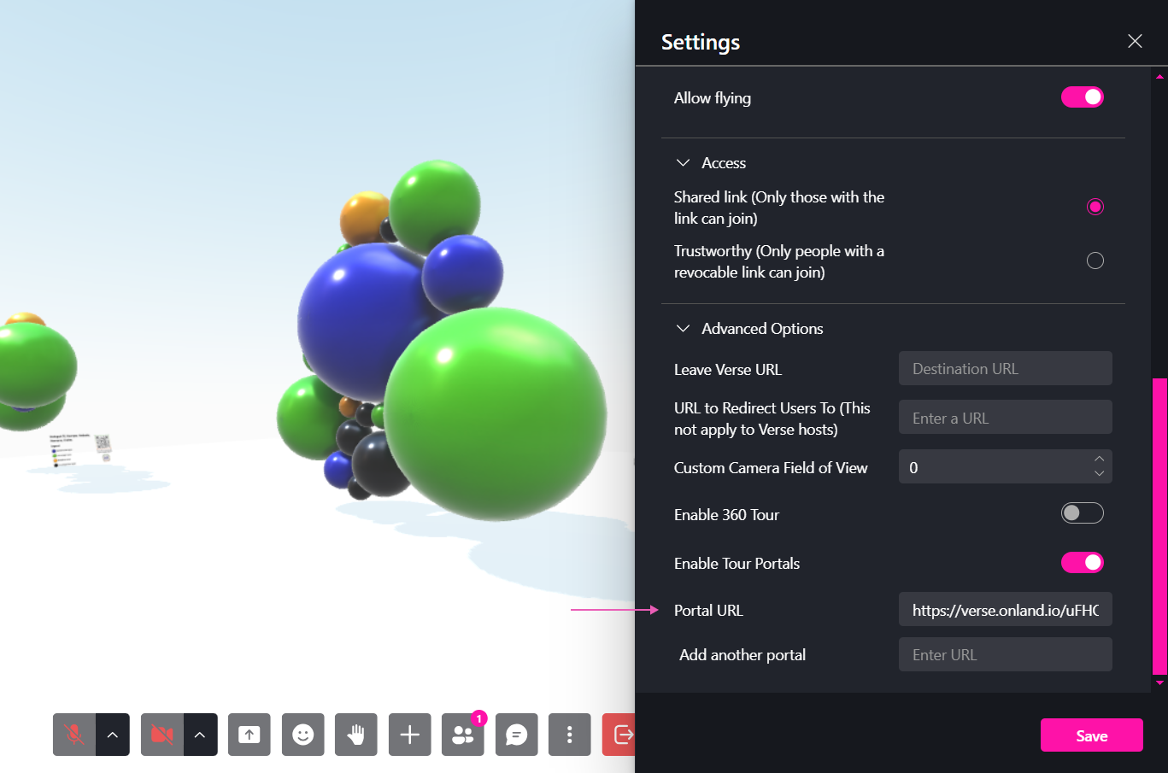Save the settings changes

point(1091,735)
